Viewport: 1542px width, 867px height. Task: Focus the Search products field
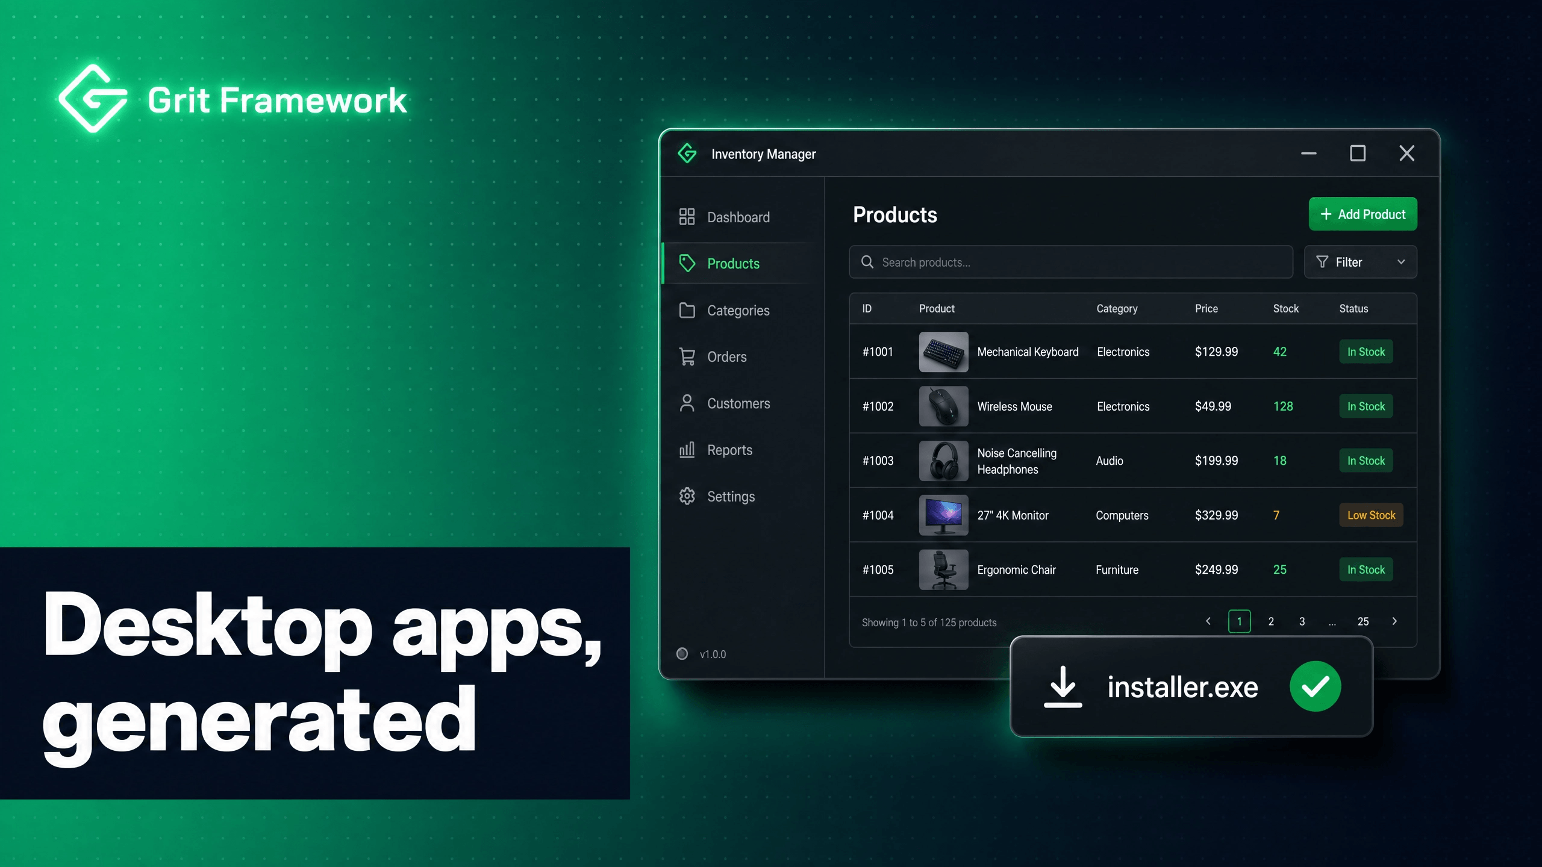click(x=1071, y=262)
